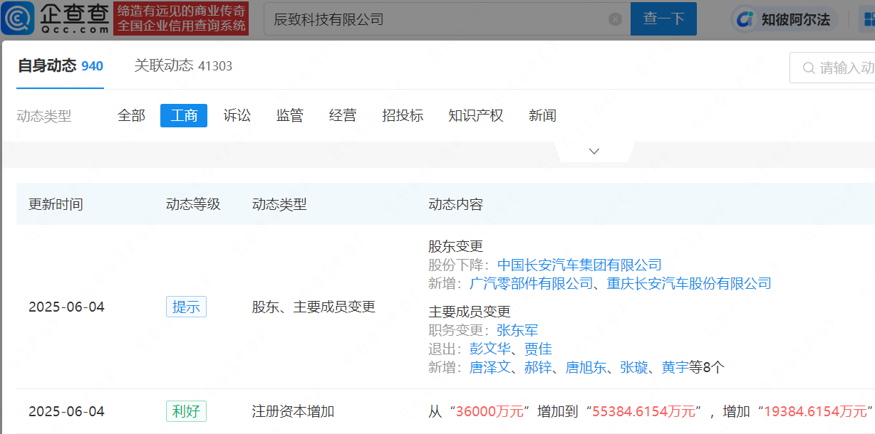The height and width of the screenshot is (434, 875).
Task: Select the 新闻 filter
Action: point(542,115)
